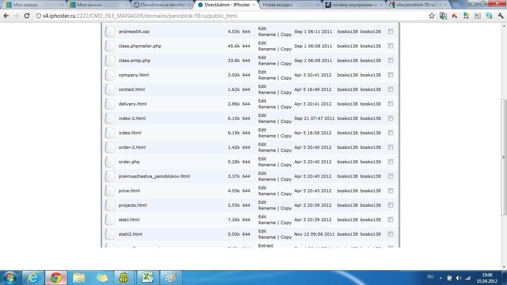The image size is (507, 285).
Task: Open the translate extension icon in toolbar
Action: click(443, 16)
